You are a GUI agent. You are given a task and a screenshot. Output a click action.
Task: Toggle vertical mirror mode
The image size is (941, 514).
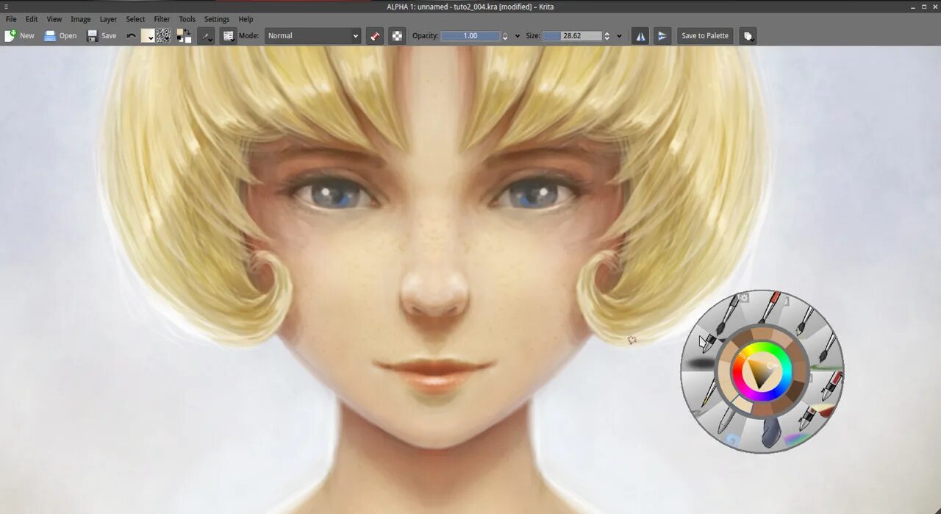coord(662,35)
